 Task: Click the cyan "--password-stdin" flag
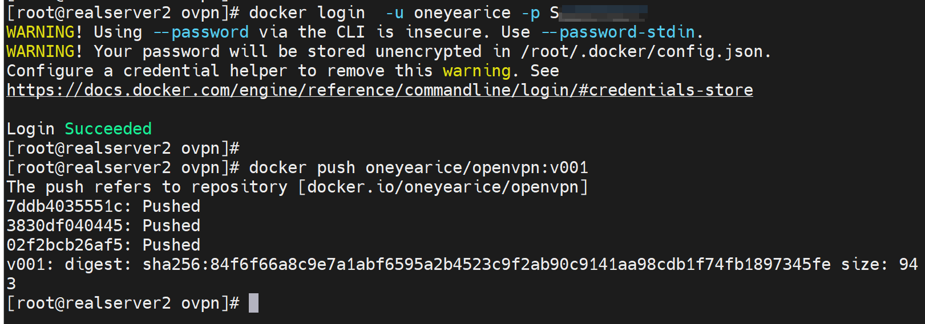(x=619, y=32)
